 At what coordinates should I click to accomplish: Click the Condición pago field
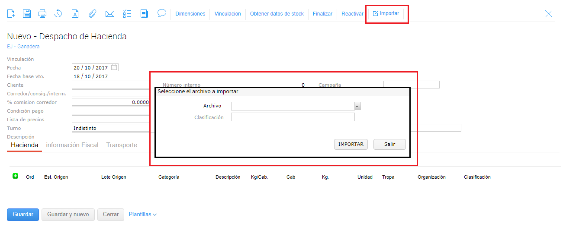pyautogui.click(x=111, y=110)
